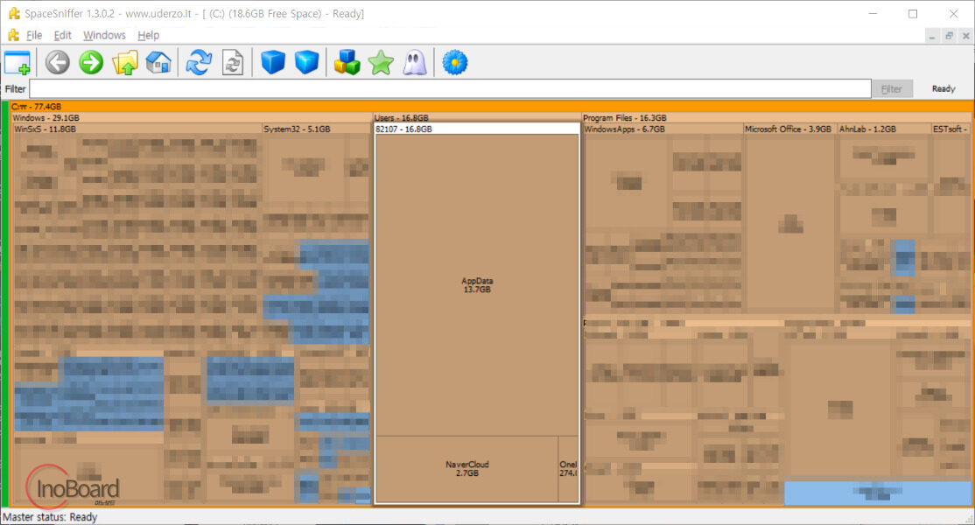Select the NaverCloud 2.7GB block
This screenshot has height=525, width=975.
coord(467,468)
